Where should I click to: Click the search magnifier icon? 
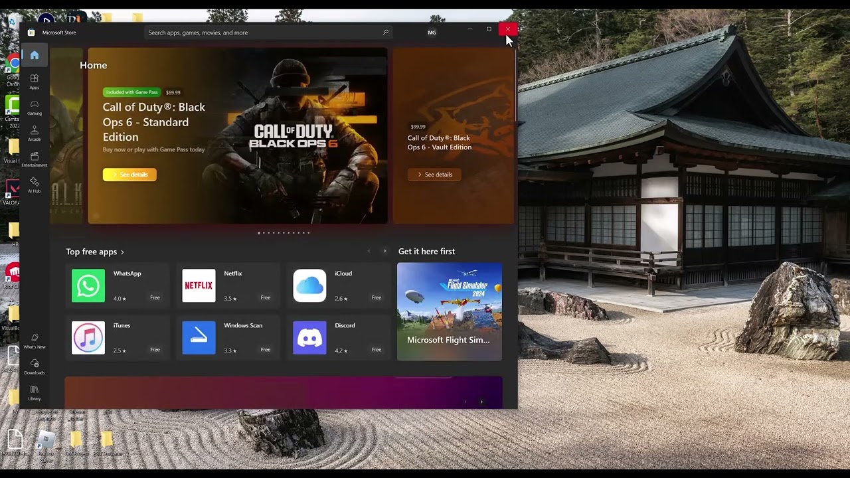click(x=386, y=32)
